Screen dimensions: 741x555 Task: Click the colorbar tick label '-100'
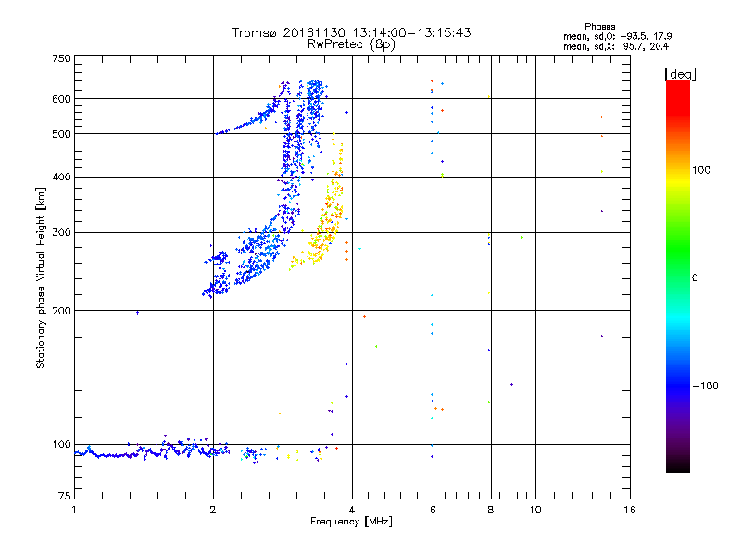pyautogui.click(x=706, y=386)
